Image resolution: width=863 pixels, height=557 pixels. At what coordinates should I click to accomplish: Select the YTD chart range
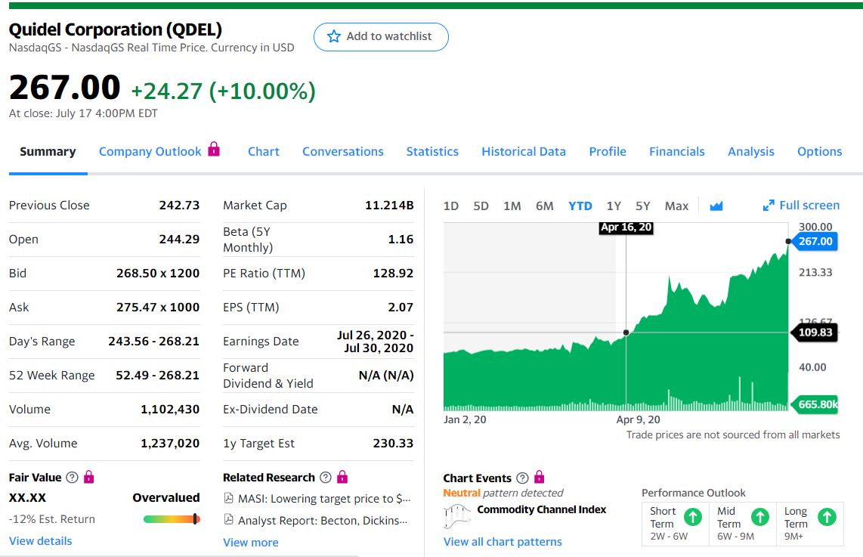click(580, 206)
